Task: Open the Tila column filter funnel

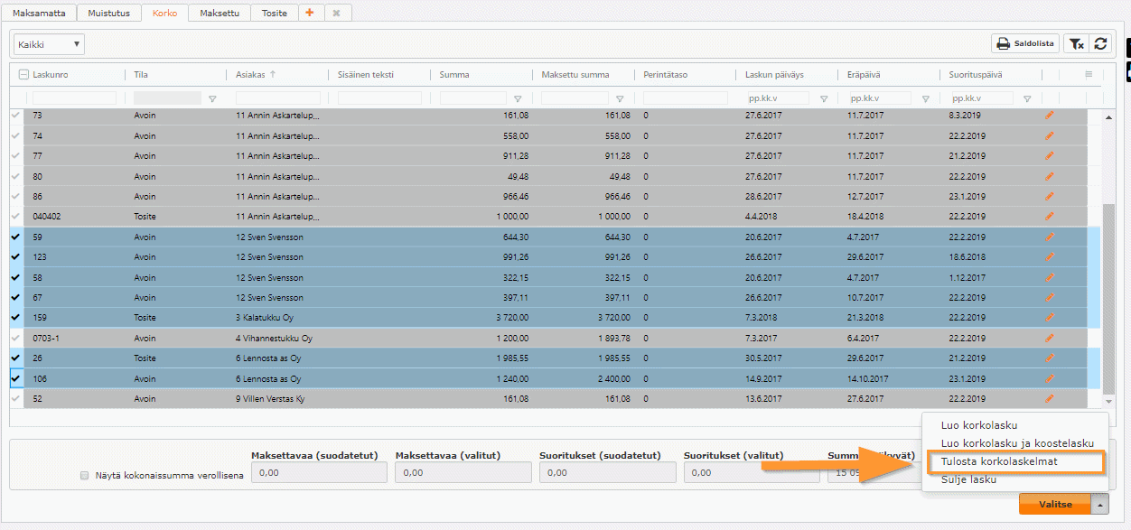Action: click(212, 98)
